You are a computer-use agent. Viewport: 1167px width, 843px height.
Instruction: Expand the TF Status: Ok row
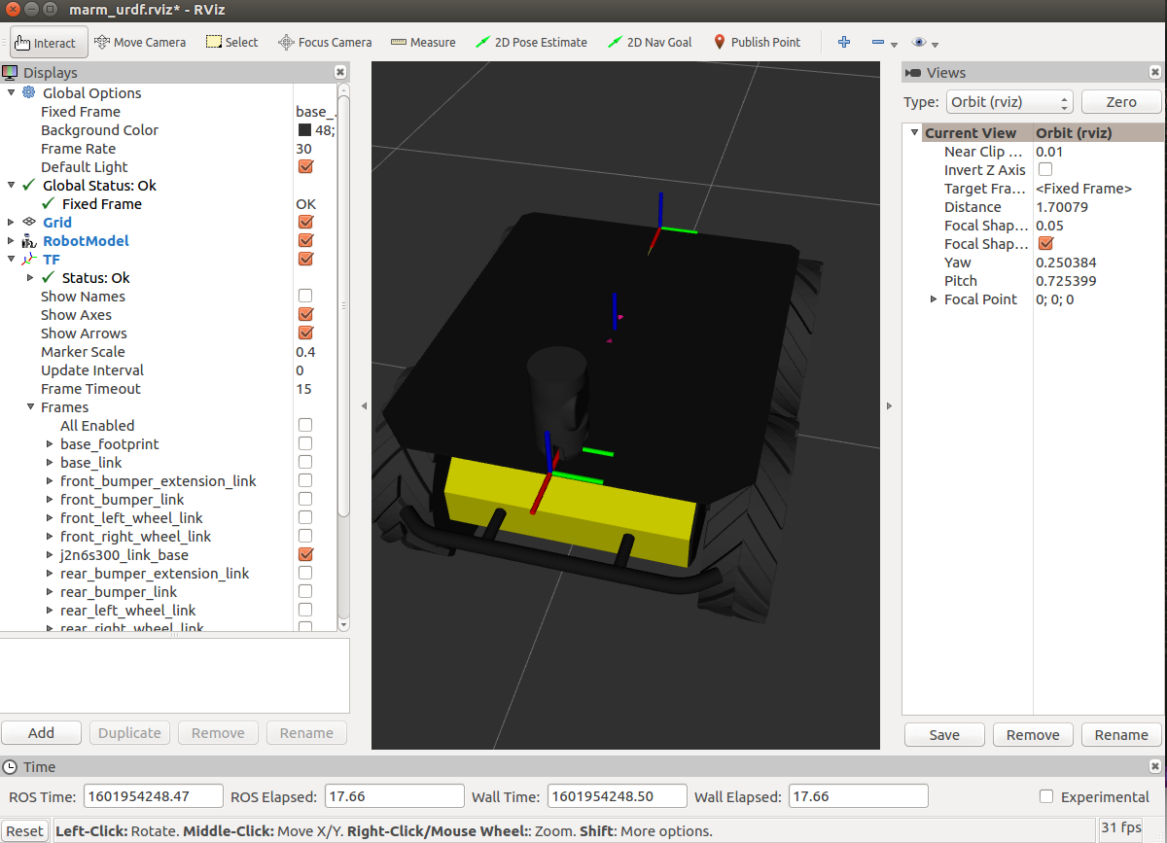[x=30, y=277]
